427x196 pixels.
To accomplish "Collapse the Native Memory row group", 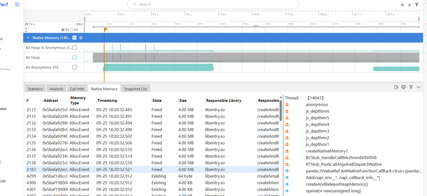I will click(x=28, y=38).
